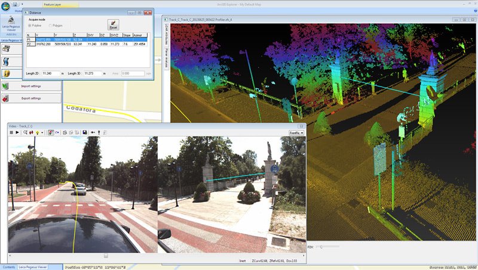The width and height of the screenshot is (478, 270).
Task: Select row P1 in Distance table
Action: (87, 39)
